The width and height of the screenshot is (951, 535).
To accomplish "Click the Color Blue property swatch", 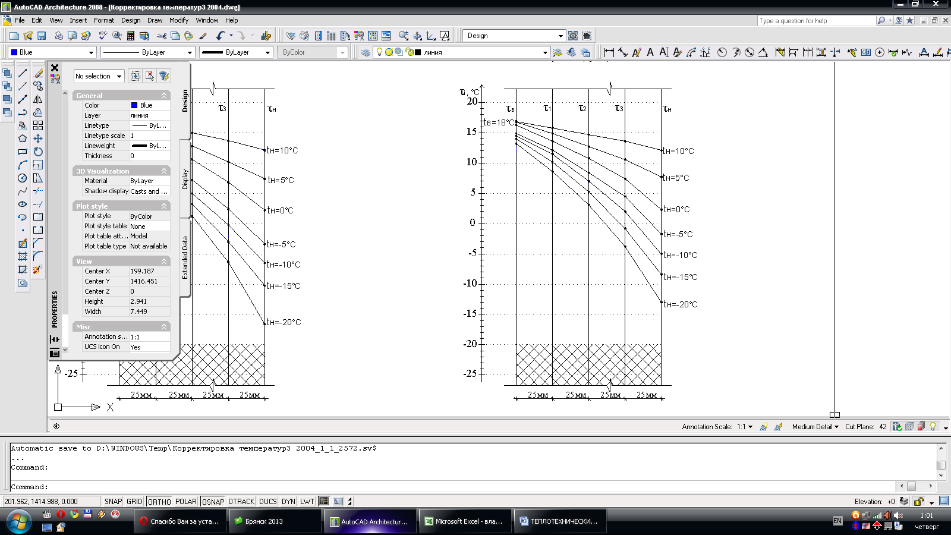I will point(134,105).
